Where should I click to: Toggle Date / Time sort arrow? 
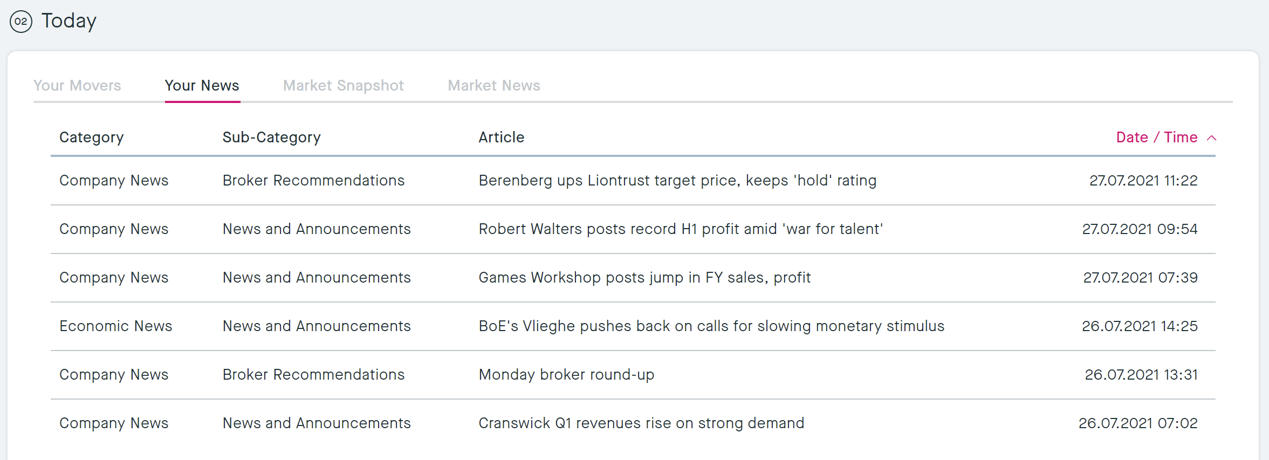click(x=1212, y=138)
